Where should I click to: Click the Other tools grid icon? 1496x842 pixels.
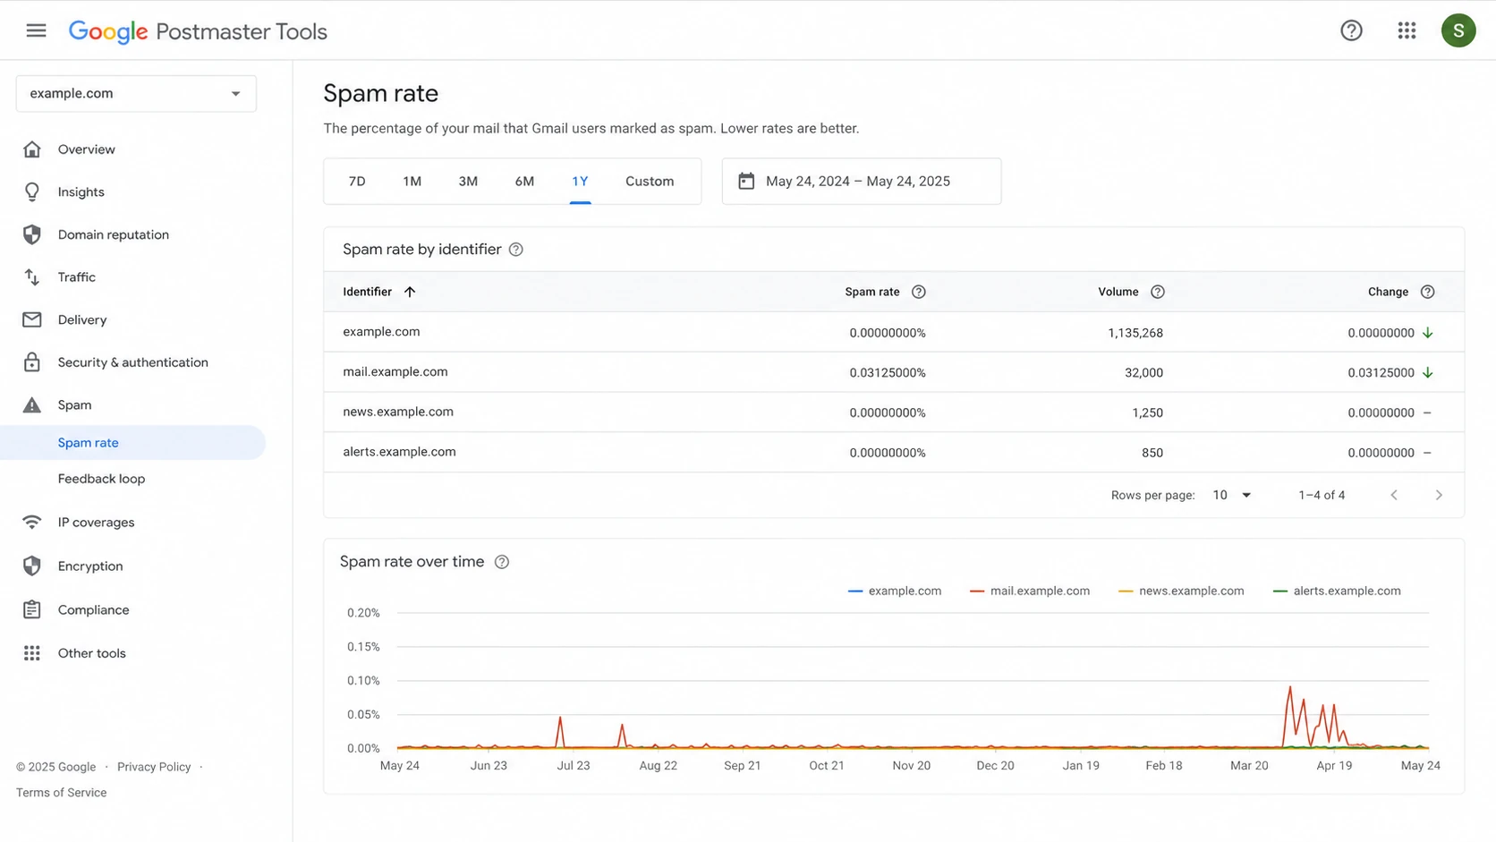[32, 653]
